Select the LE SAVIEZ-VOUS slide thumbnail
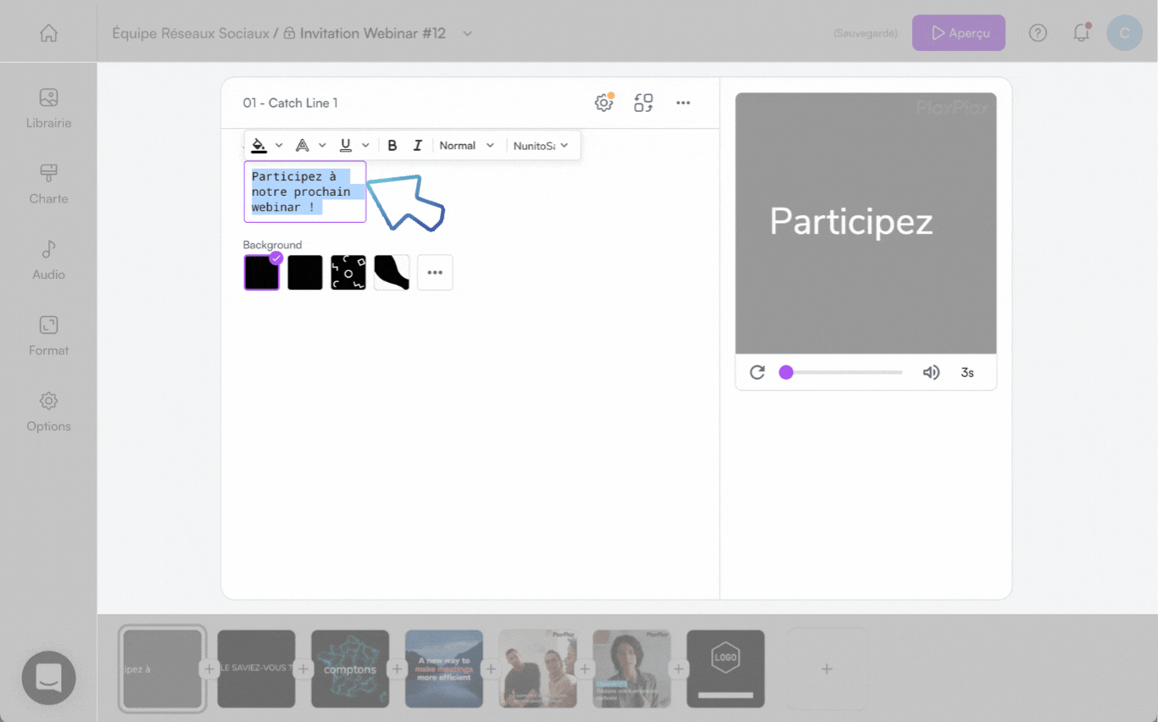Image resolution: width=1158 pixels, height=722 pixels. [x=256, y=669]
